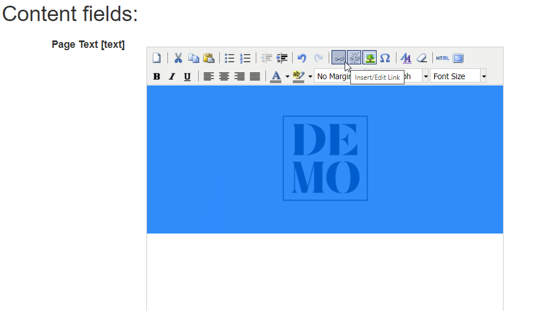
Task: Remove formatting with the eraser icon
Action: click(x=422, y=58)
